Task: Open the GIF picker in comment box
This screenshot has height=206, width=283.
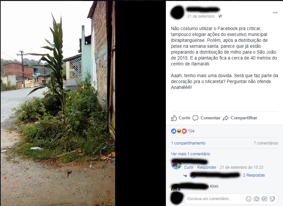Action: pos(264,199)
